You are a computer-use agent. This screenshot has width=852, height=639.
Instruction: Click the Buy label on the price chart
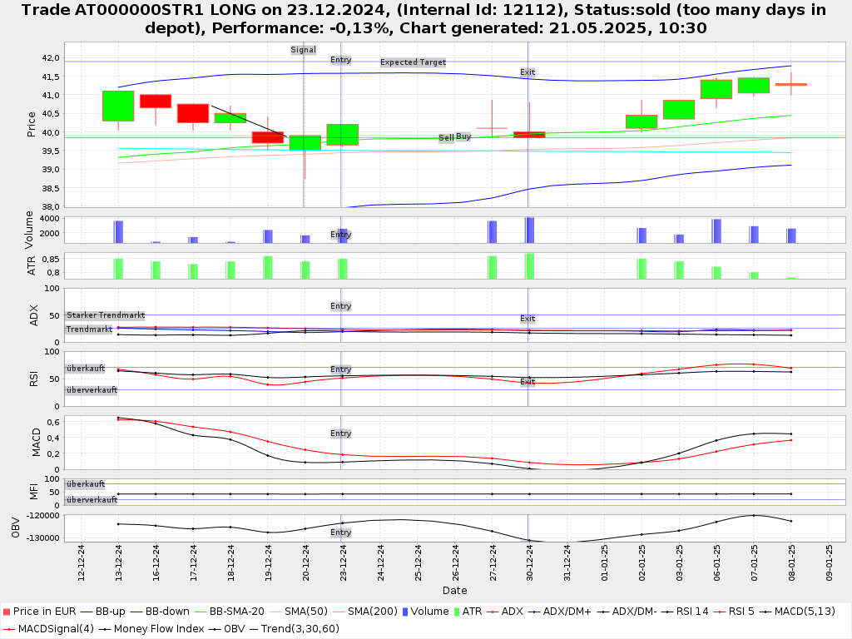[463, 136]
